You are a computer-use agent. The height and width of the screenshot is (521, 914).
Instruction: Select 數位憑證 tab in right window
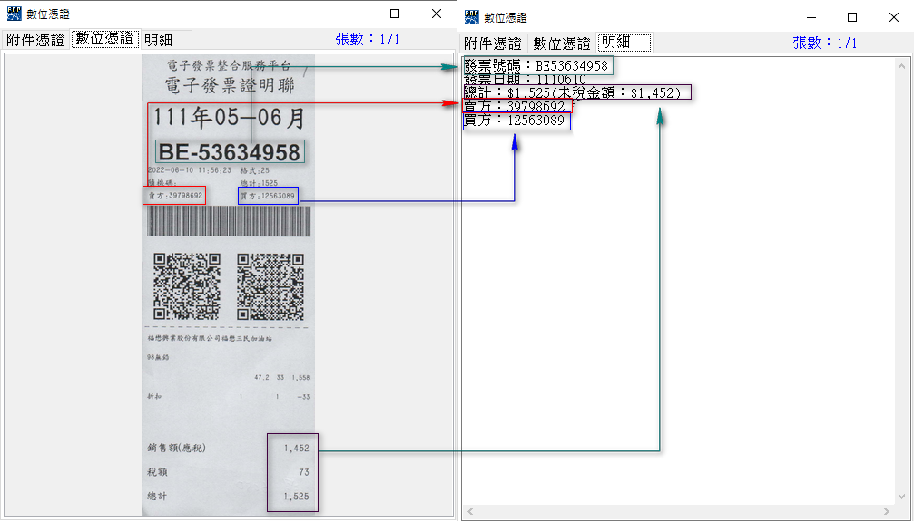click(x=561, y=43)
